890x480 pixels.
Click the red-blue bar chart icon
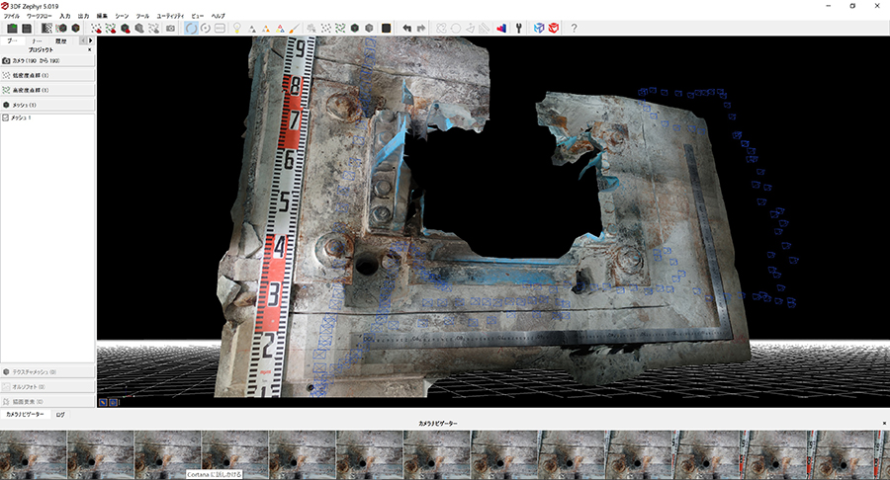(501, 28)
